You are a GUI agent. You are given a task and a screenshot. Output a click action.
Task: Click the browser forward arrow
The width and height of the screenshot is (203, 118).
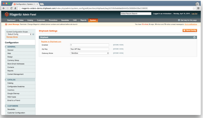7,8
